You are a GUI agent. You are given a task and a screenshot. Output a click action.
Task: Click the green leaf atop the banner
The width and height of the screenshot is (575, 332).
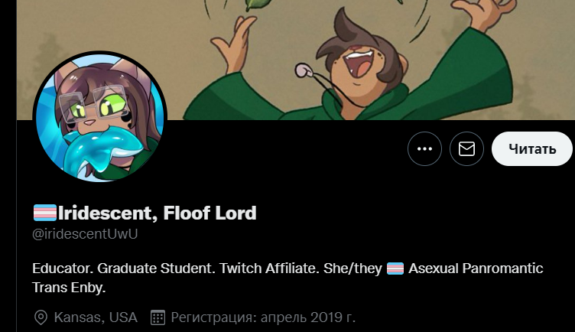(257, 5)
